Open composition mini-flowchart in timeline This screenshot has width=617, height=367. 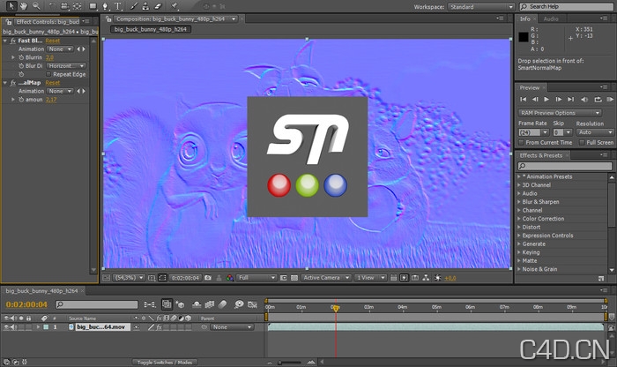(x=150, y=304)
